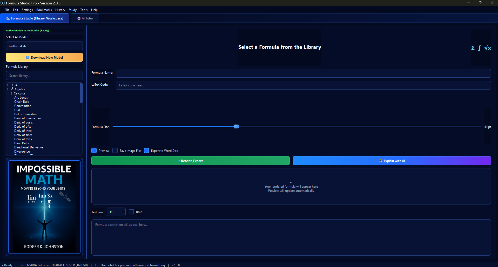Click the small placeholder icon in preview area

pos(291,182)
